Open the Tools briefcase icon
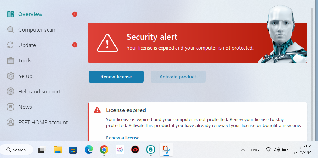318x158 pixels. (10, 61)
